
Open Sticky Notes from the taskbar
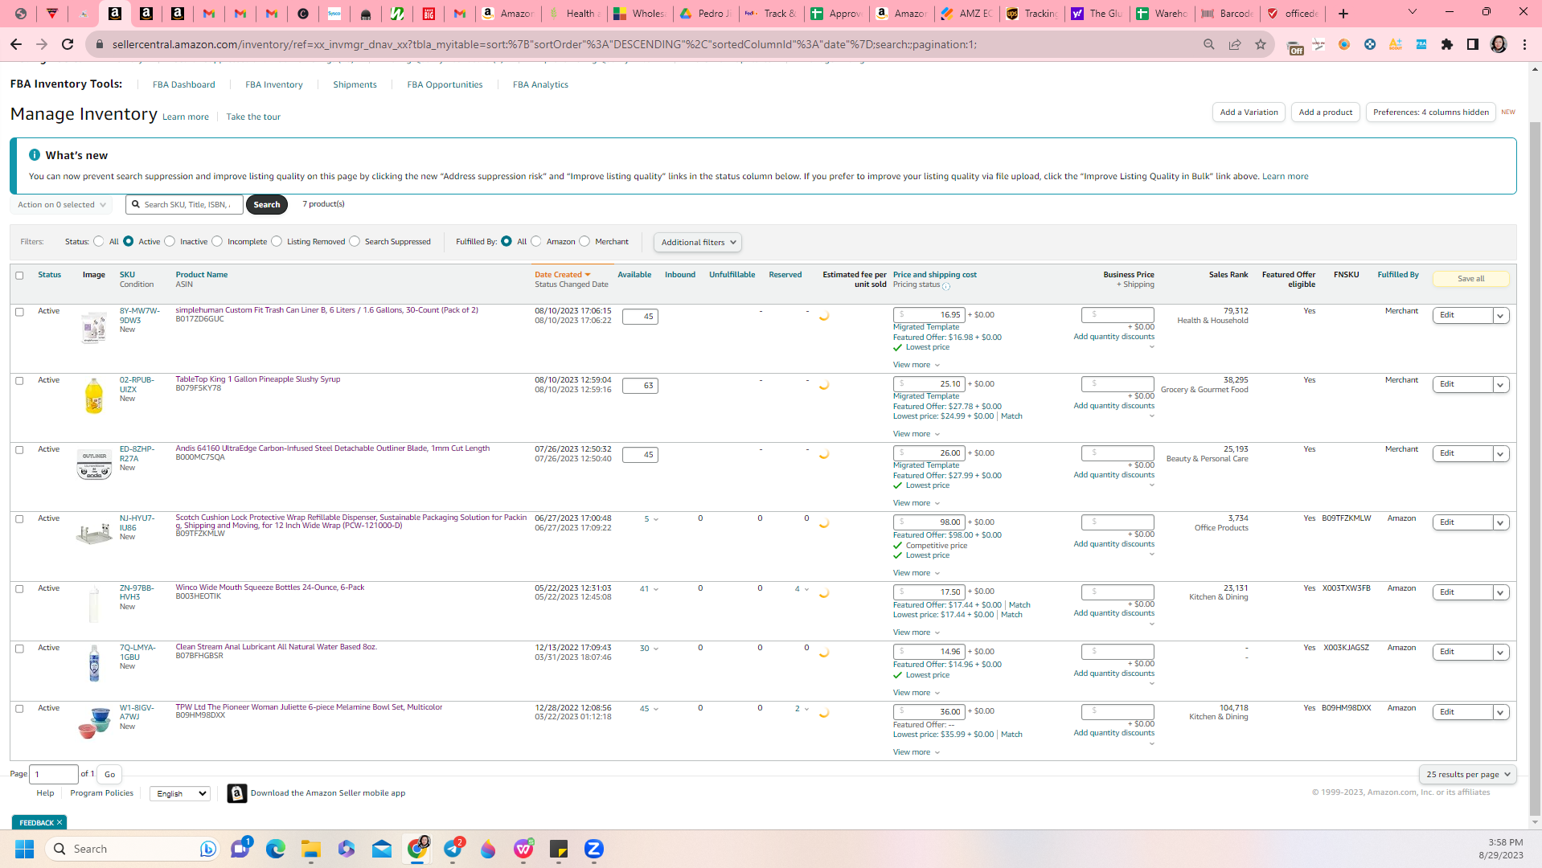559,849
